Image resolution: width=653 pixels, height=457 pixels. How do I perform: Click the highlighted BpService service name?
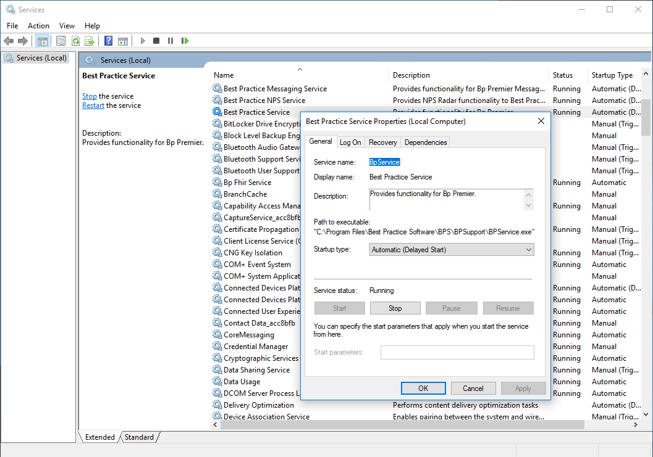pos(384,162)
